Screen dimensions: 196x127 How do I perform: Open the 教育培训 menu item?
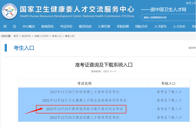point(85,27)
